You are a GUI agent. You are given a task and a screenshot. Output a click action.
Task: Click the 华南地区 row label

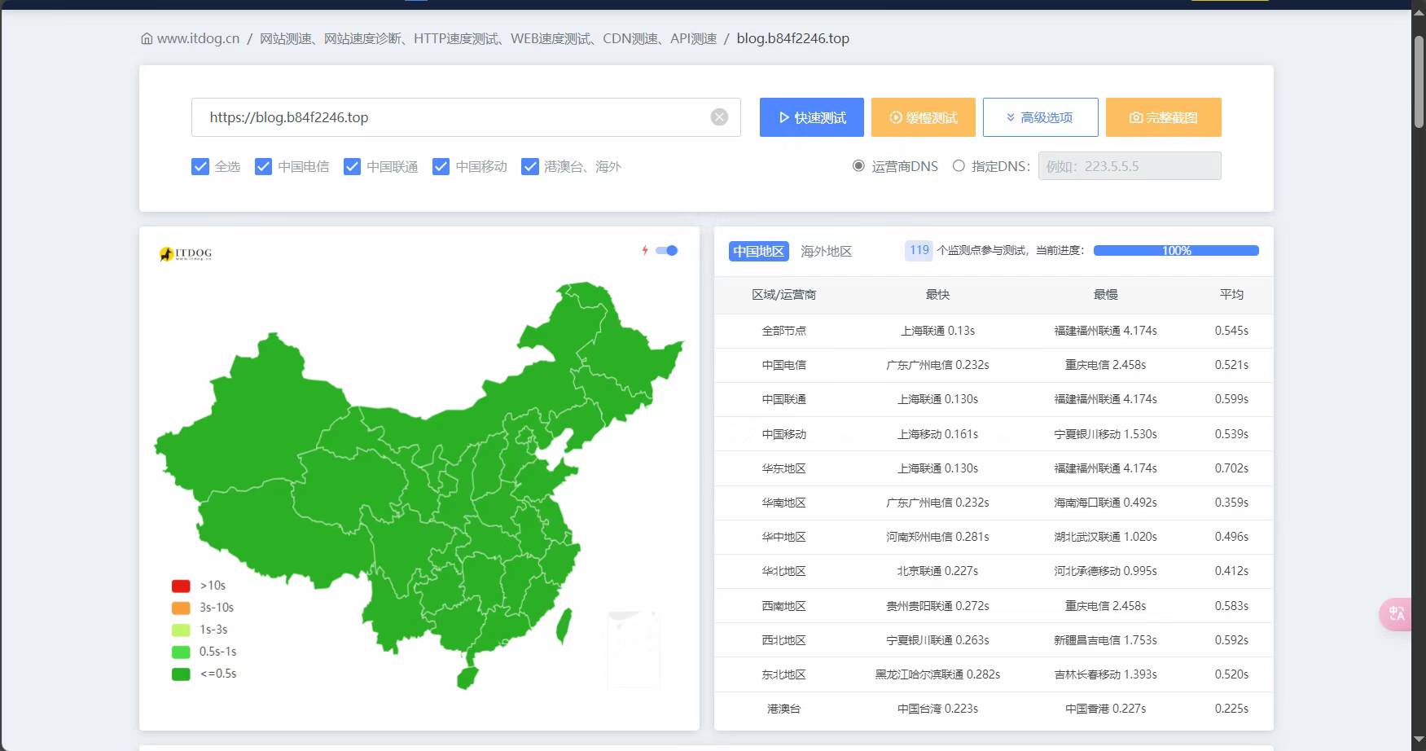783,503
